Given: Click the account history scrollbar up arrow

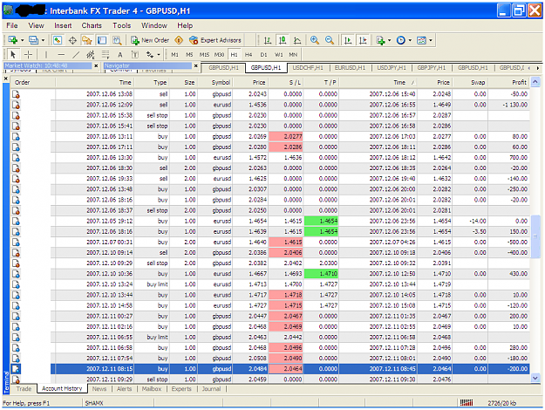Looking at the screenshot, I should point(535,82).
